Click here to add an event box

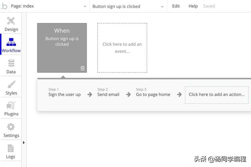click(x=122, y=48)
